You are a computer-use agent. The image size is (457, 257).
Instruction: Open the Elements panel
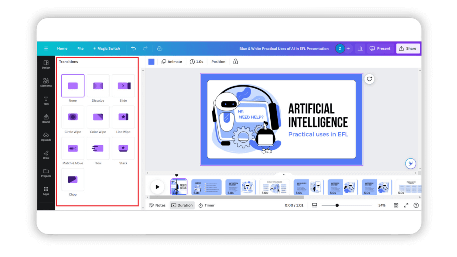[46, 82]
